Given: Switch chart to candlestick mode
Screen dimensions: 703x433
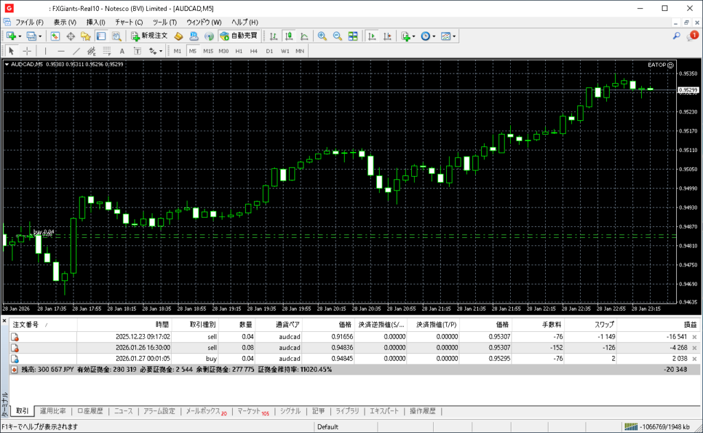Looking at the screenshot, I should click(288, 36).
